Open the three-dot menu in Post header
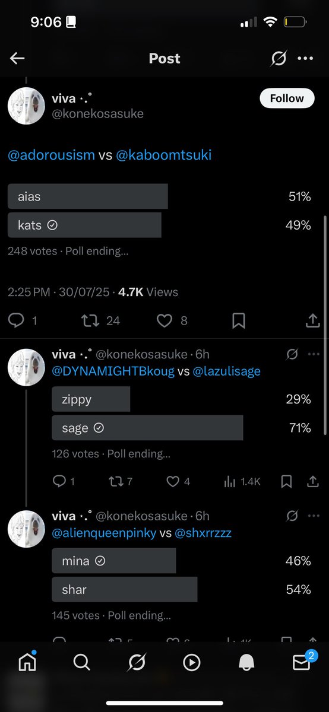329x712 pixels. coord(305,58)
